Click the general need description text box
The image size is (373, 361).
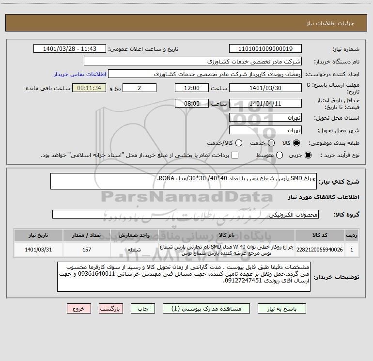coord(184,181)
